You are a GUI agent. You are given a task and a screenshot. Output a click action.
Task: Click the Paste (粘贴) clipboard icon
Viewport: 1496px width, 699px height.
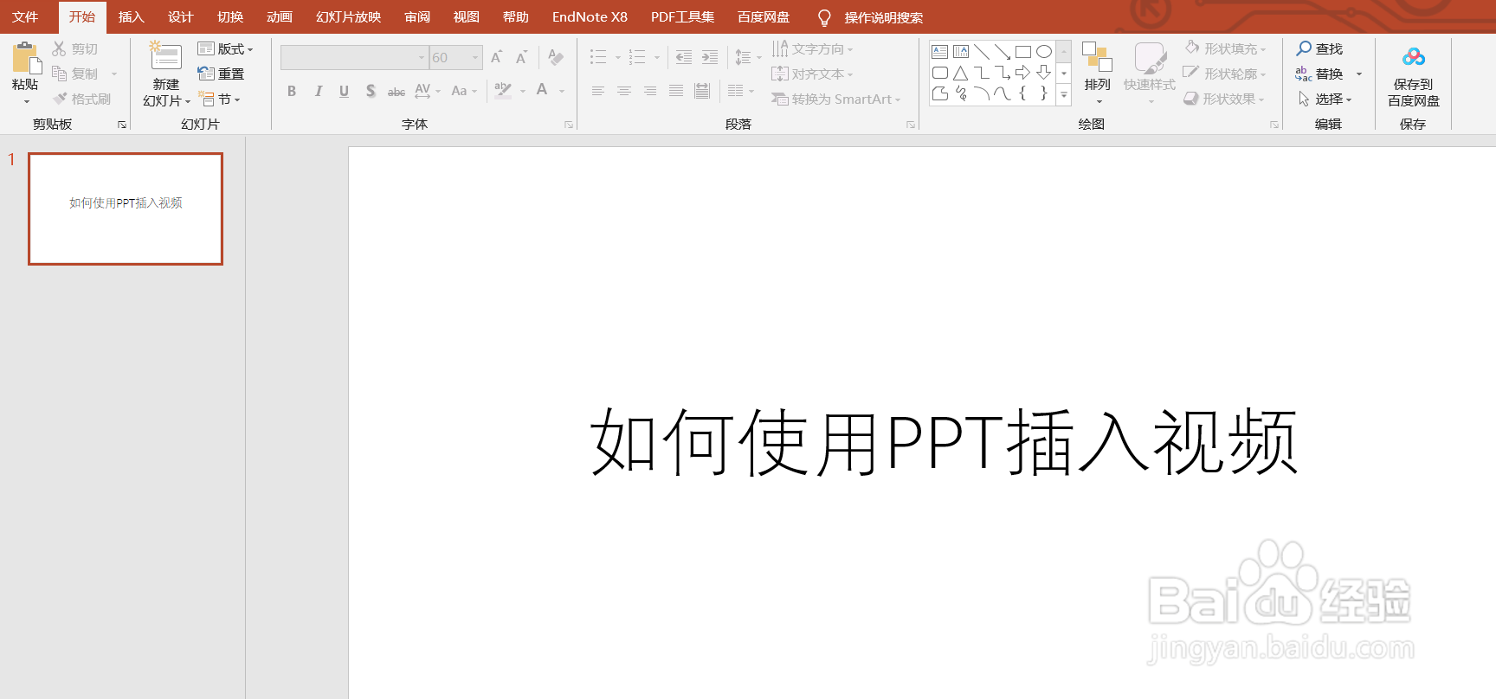point(25,58)
